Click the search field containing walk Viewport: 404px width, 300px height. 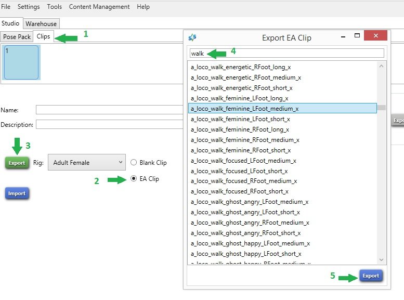click(287, 54)
